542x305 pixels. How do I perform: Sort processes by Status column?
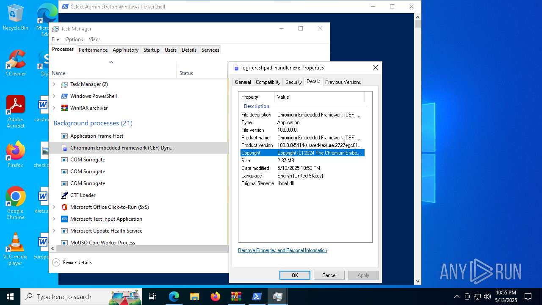pos(202,69)
